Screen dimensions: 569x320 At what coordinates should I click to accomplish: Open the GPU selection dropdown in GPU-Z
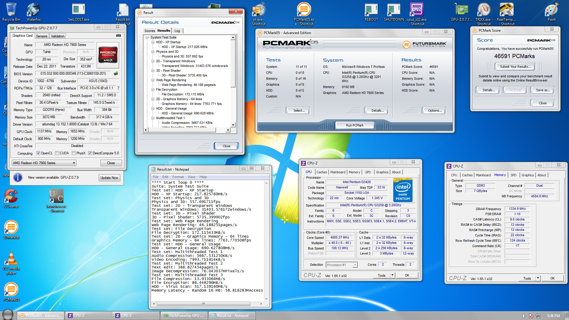click(x=44, y=163)
